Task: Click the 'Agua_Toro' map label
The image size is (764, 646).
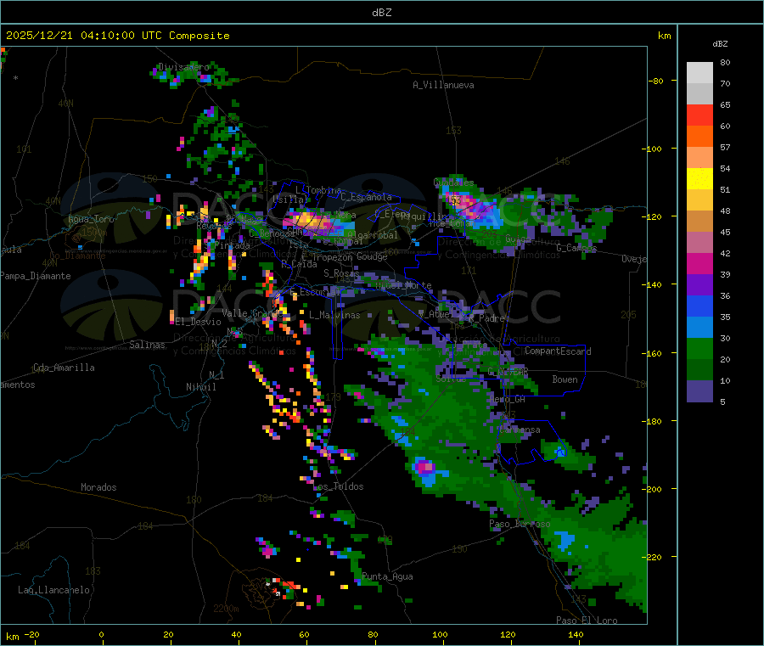Action: (x=91, y=219)
